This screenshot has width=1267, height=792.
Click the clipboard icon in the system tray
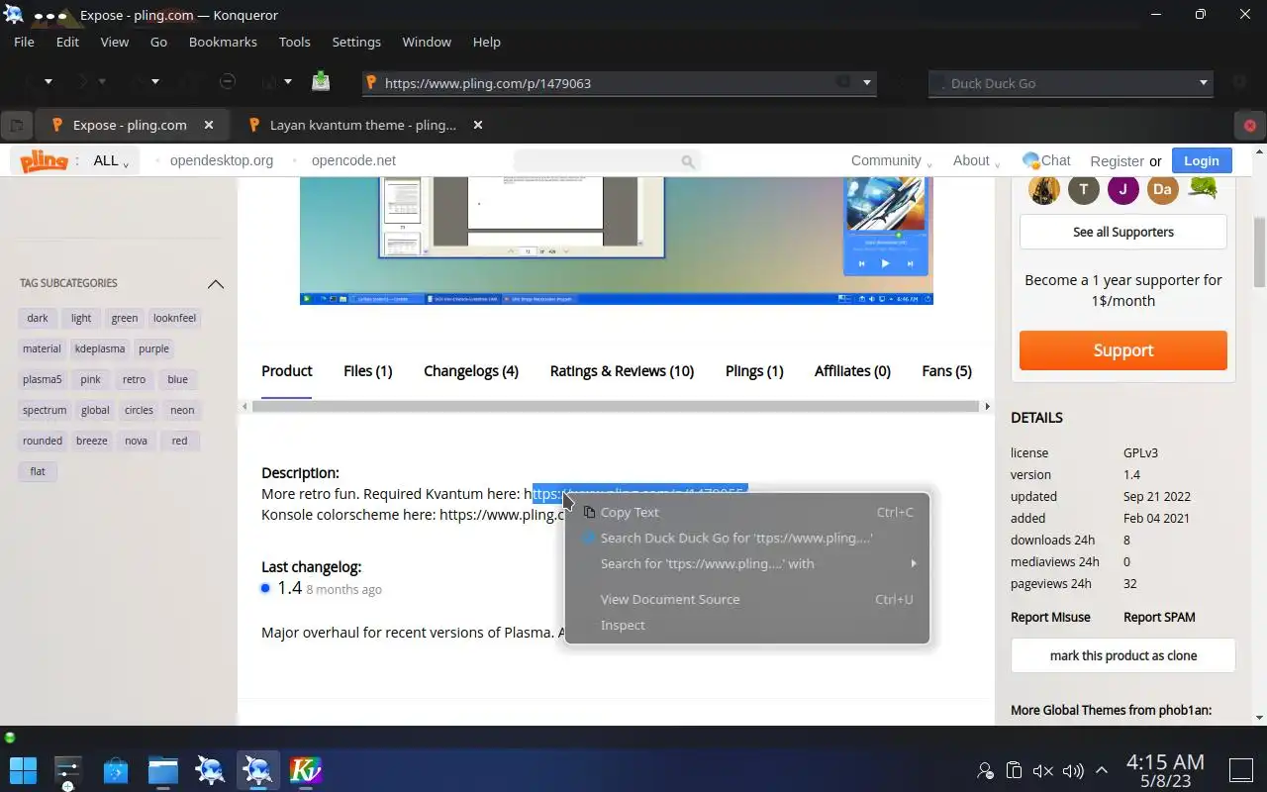point(1014,770)
